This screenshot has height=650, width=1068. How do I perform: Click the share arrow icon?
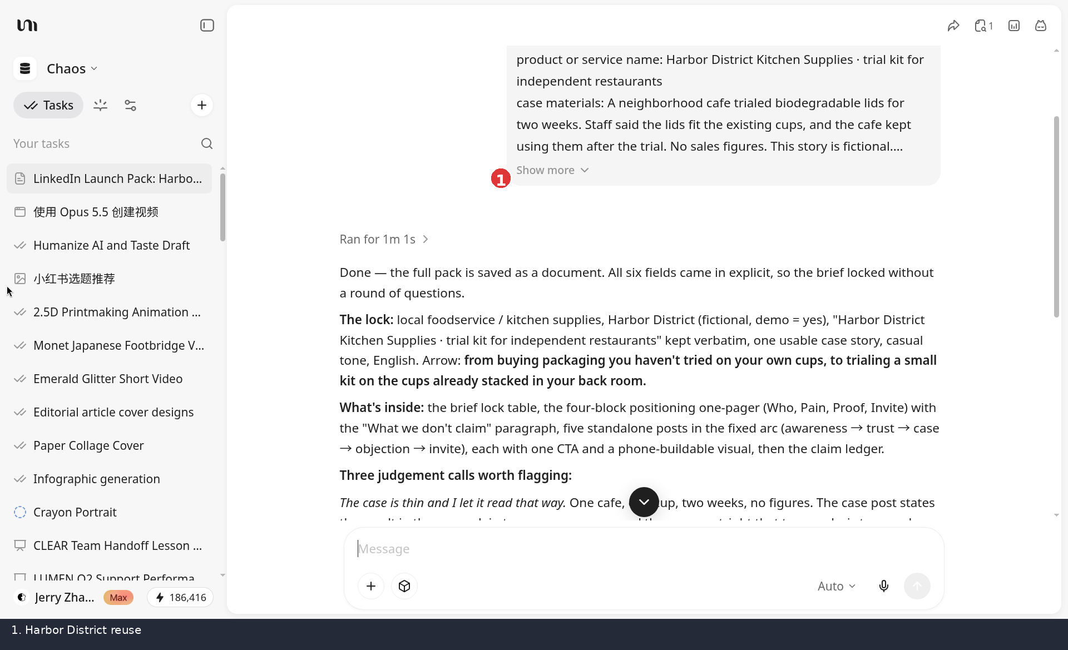click(953, 26)
